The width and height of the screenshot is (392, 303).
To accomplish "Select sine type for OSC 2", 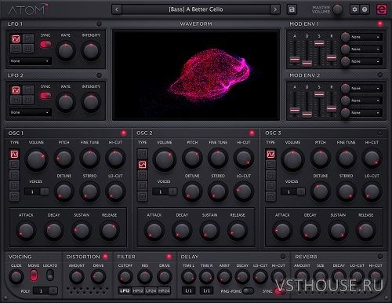I will [143, 154].
